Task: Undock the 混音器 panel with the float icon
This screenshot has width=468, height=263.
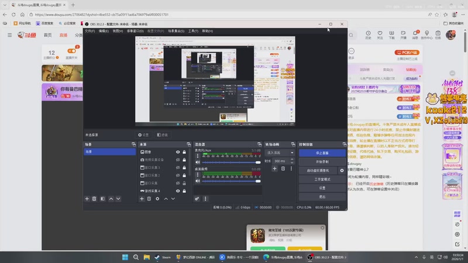Action: [x=259, y=144]
